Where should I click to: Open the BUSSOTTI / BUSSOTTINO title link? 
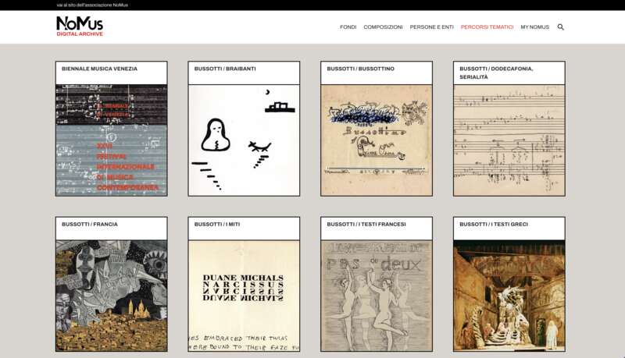click(361, 69)
